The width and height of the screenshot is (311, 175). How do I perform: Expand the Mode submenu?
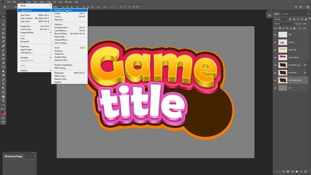[35, 5]
